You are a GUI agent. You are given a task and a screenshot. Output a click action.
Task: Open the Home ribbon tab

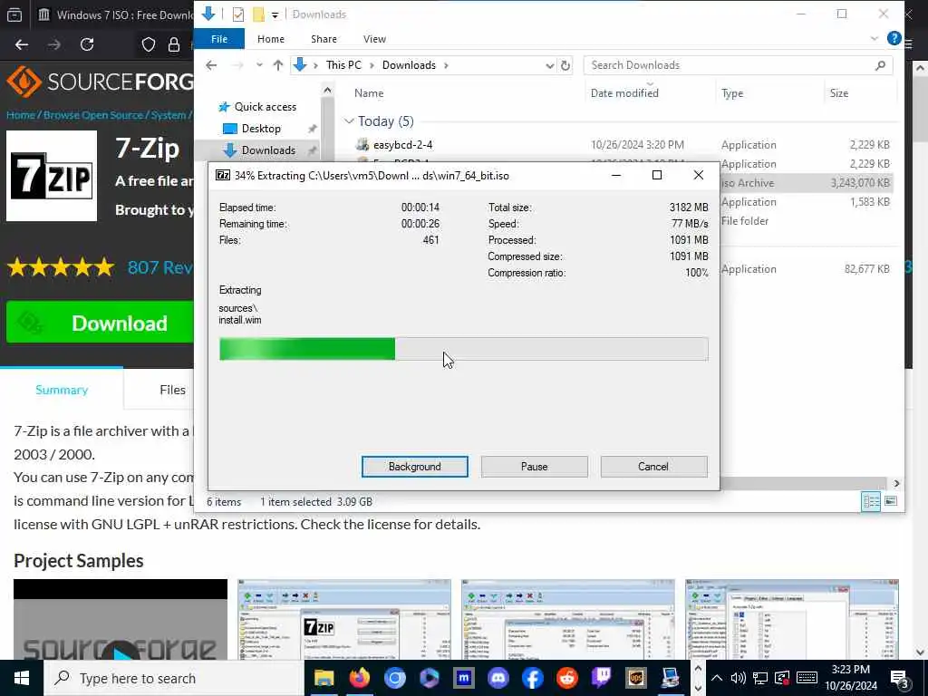click(270, 39)
